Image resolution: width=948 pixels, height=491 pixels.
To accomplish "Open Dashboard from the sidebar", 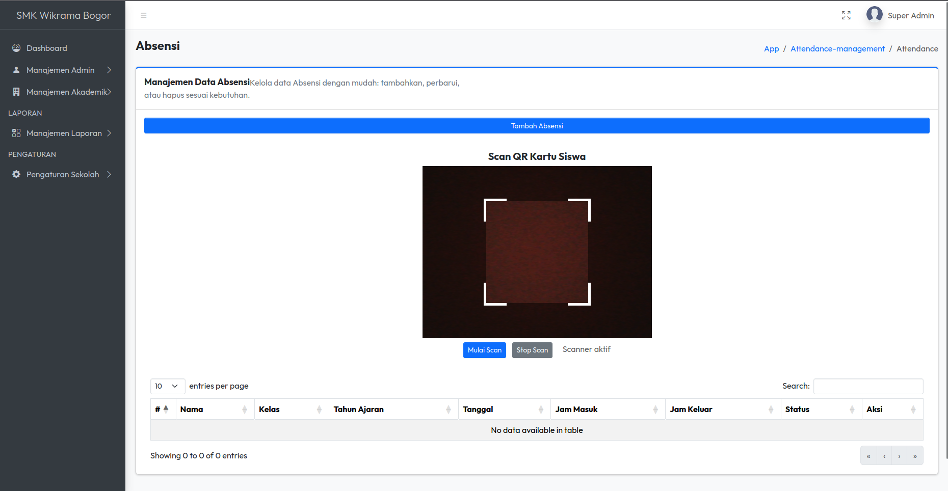I will click(46, 48).
